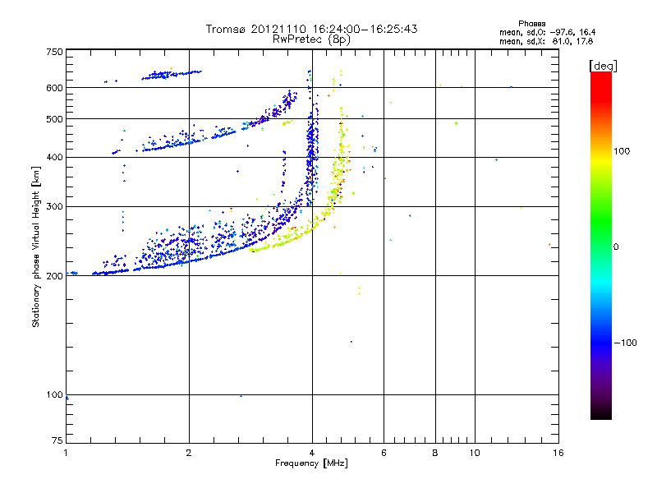Image resolution: width=657 pixels, height=493 pixels.
Task: Click the colorbar label '-100'
Action: click(626, 343)
